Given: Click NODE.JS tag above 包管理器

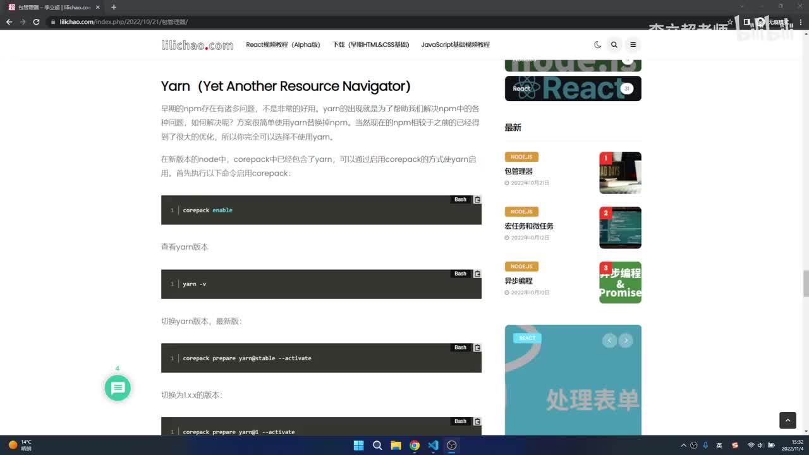Looking at the screenshot, I should click(x=521, y=157).
